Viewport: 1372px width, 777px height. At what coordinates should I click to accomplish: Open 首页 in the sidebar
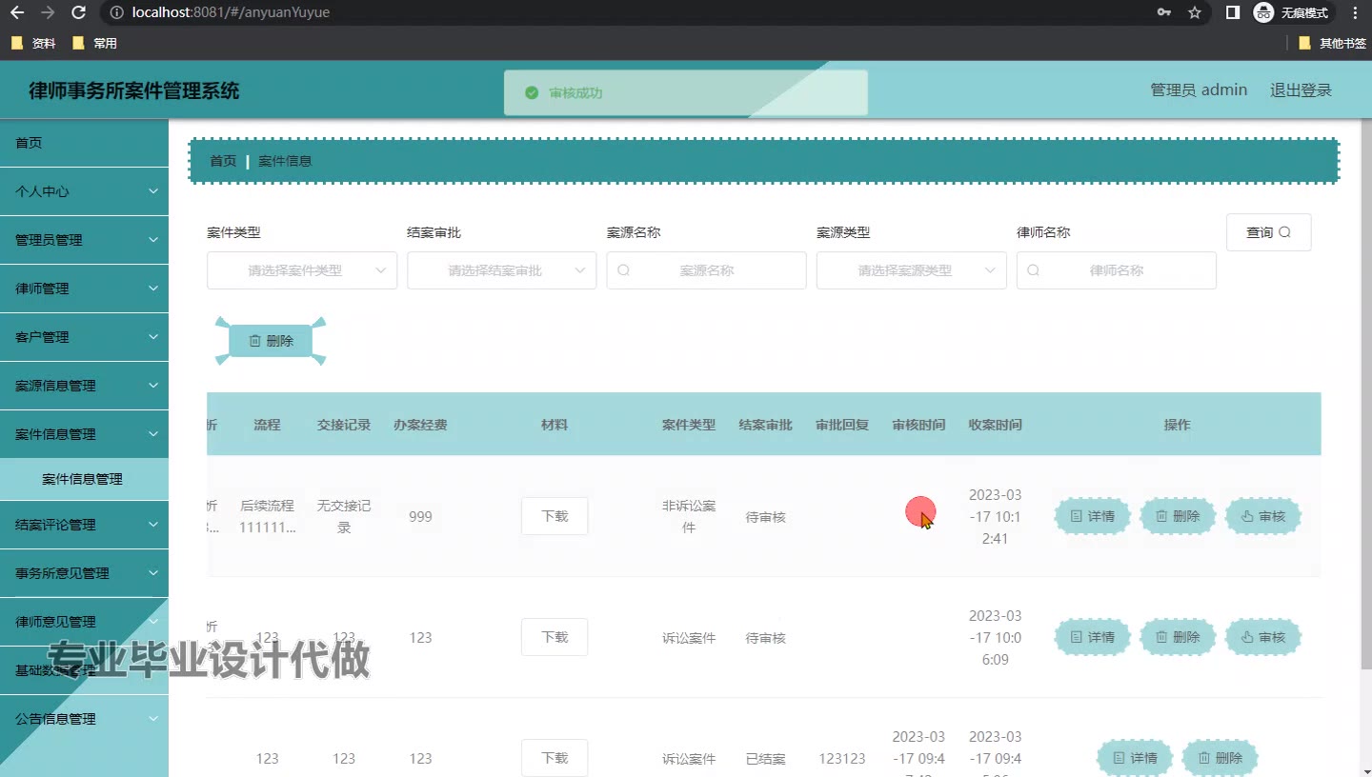[x=84, y=143]
